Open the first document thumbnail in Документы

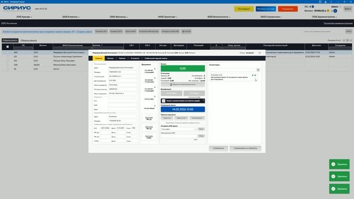pos(149,71)
